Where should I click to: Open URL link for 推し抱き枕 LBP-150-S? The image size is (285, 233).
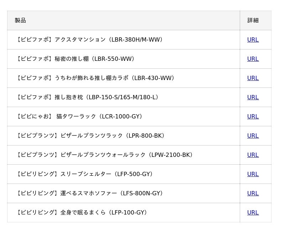253,97
